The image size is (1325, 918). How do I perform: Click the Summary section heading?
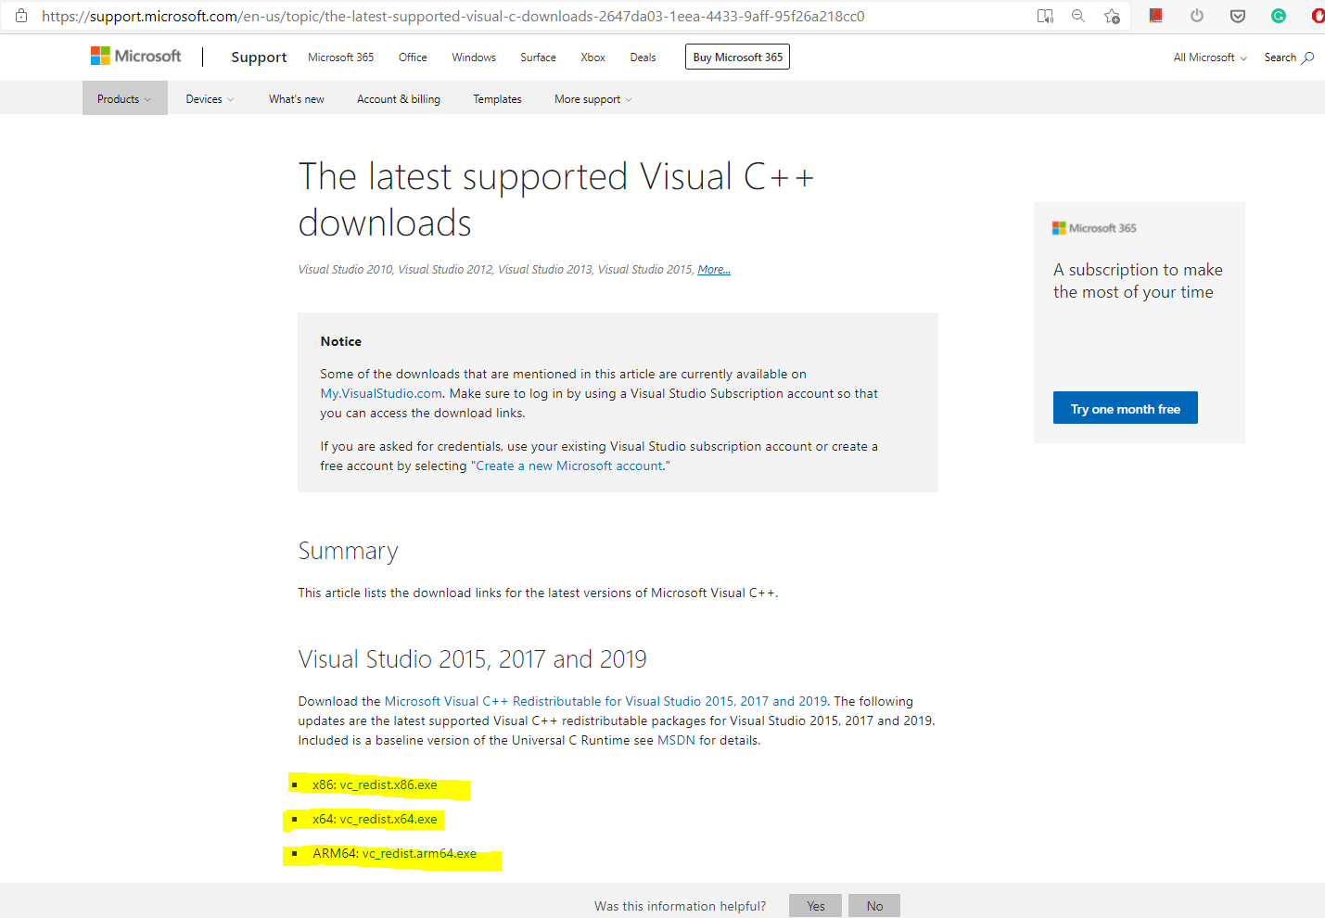[348, 551]
